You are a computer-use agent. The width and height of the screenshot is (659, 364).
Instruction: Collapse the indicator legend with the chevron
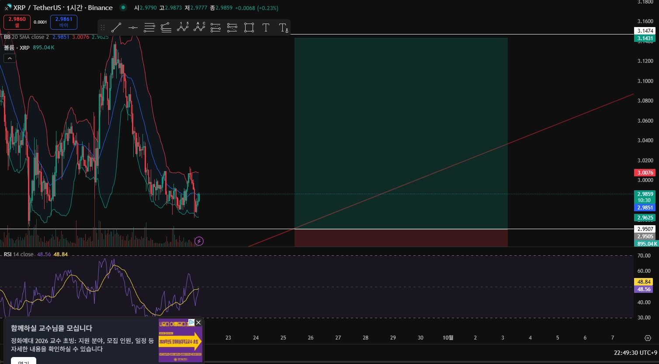[x=10, y=58]
